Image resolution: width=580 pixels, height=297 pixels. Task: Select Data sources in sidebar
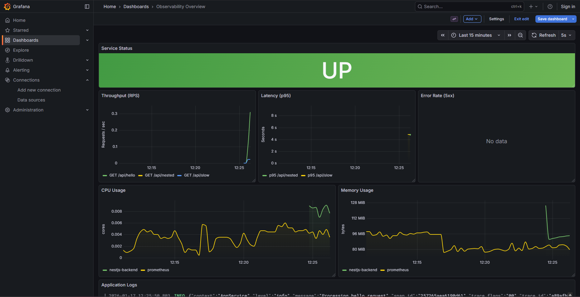coord(31,100)
